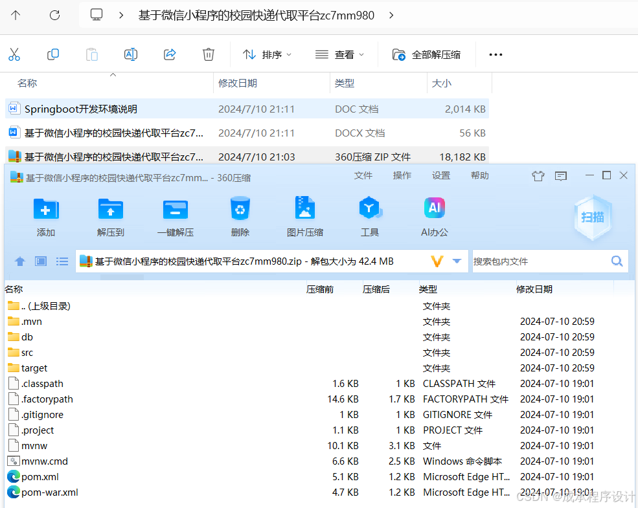638x508 pixels.
Task: Open the 查看 view dropdown
Action: (x=340, y=54)
